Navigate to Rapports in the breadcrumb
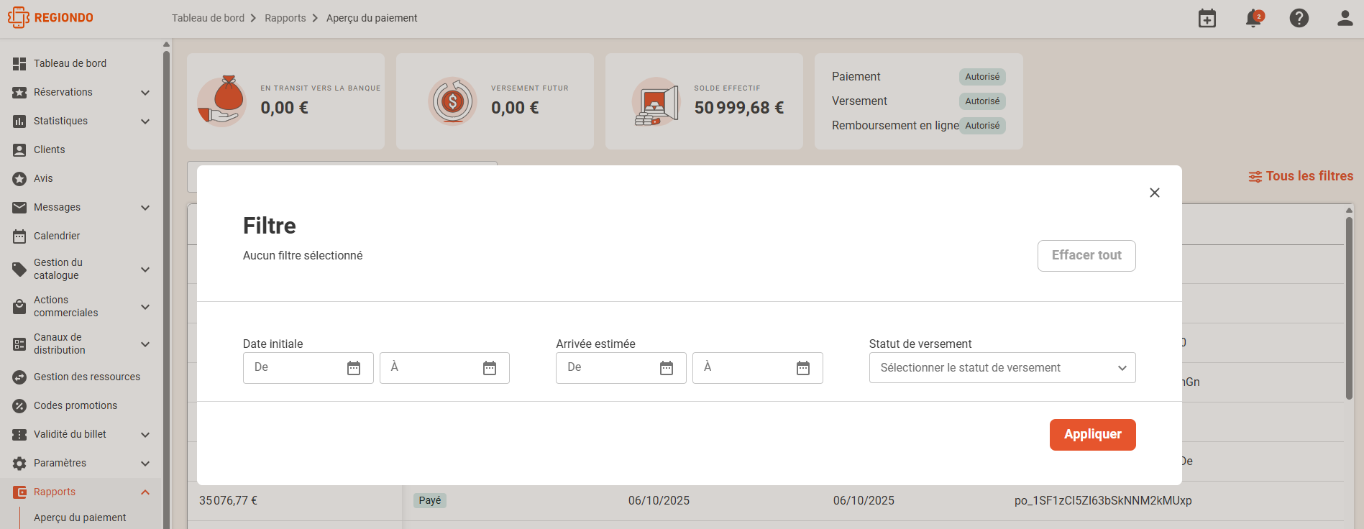Screen dimensions: 1364x529 (x=285, y=18)
